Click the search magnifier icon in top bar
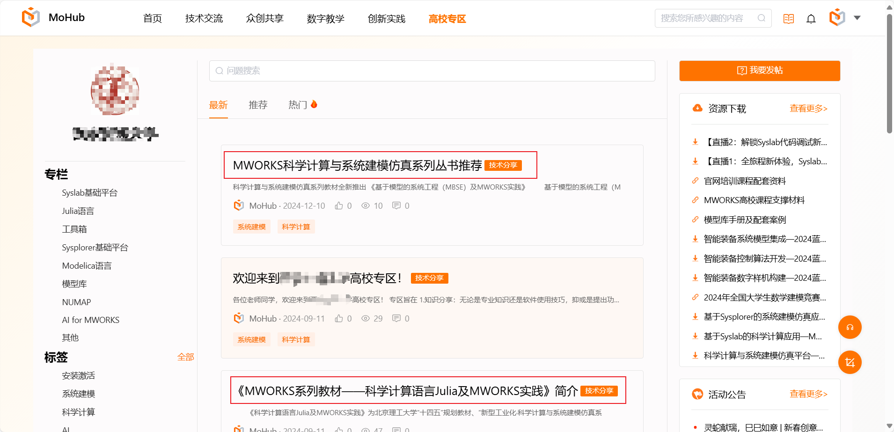This screenshot has height=432, width=894. pyautogui.click(x=762, y=18)
